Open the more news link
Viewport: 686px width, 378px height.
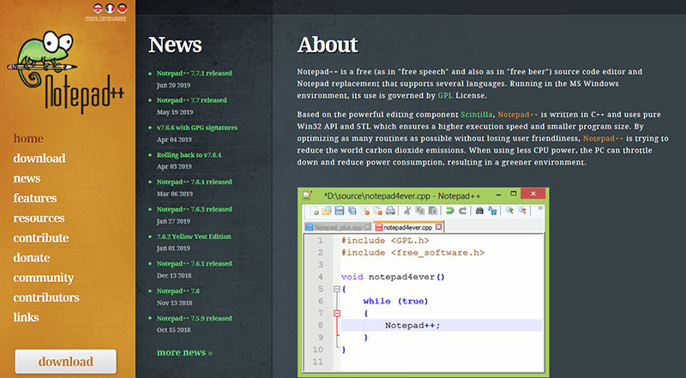(184, 352)
